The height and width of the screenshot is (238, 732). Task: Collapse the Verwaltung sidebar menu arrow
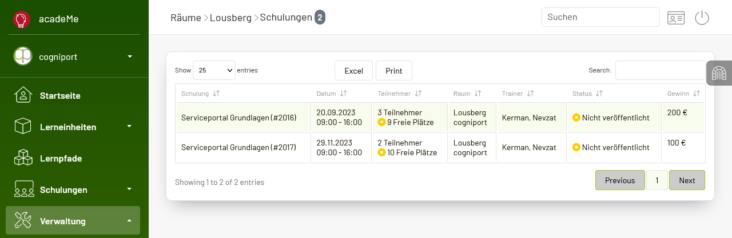[x=129, y=220]
